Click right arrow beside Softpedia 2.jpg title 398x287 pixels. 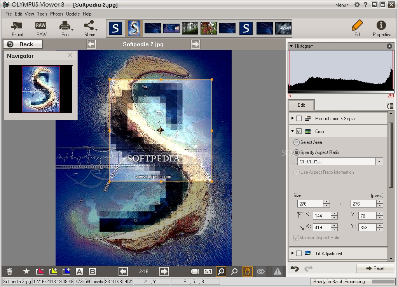(x=195, y=44)
